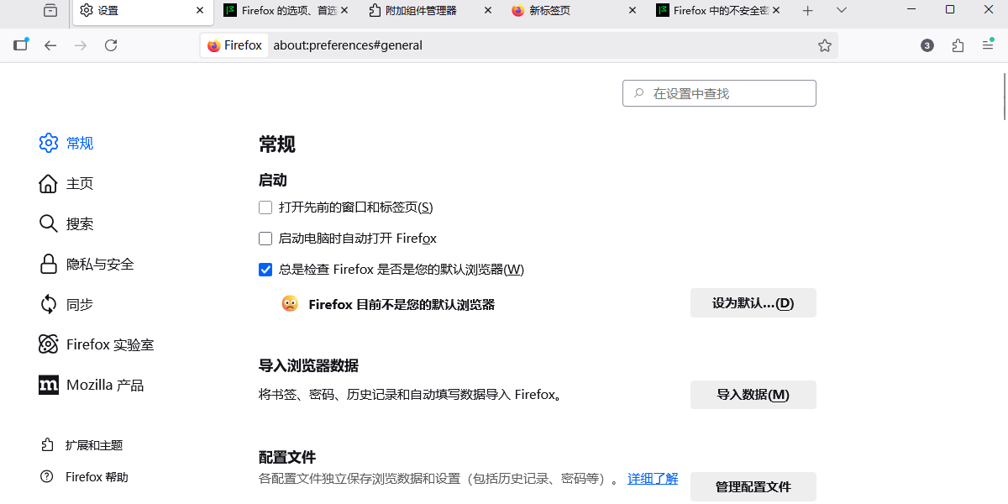The height and width of the screenshot is (504, 1008).
Task: Click the Mozilla 产品 category label
Action: [x=105, y=385]
